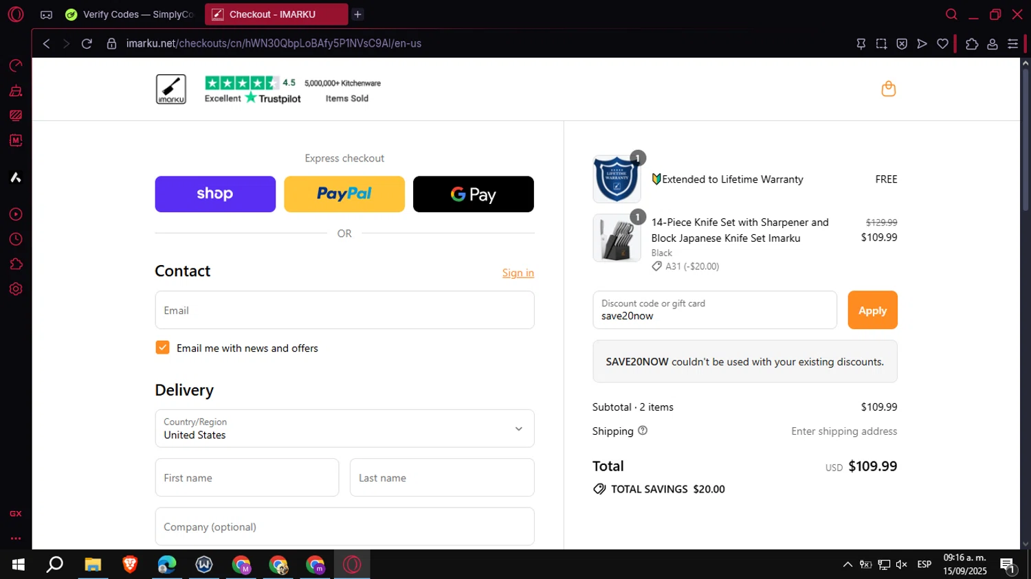Open GX Cleaner sidebar icon
This screenshot has width=1031, height=579.
pyautogui.click(x=16, y=91)
